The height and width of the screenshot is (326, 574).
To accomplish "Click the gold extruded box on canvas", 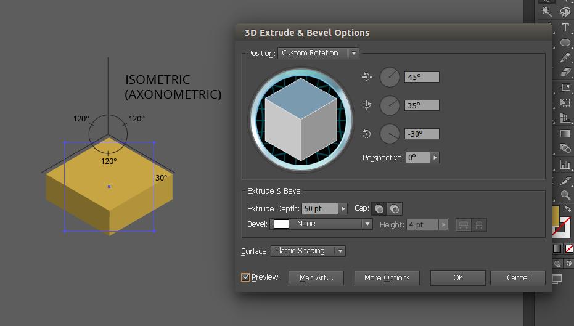I will 109,187.
